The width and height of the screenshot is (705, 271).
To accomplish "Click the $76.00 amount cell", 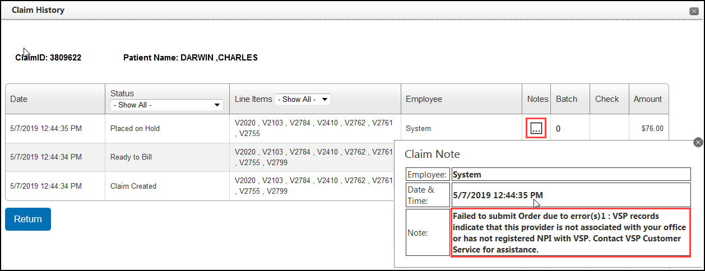I will point(652,129).
